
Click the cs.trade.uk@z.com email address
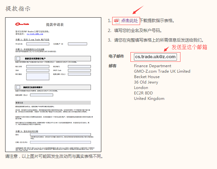click(155, 57)
